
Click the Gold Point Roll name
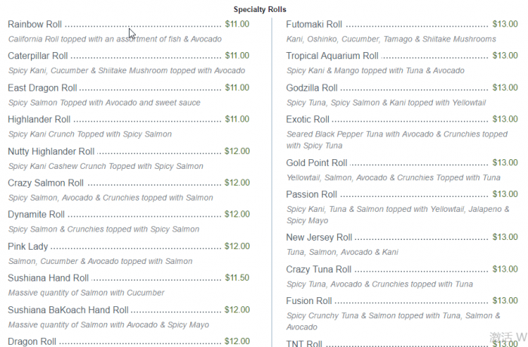(317, 162)
